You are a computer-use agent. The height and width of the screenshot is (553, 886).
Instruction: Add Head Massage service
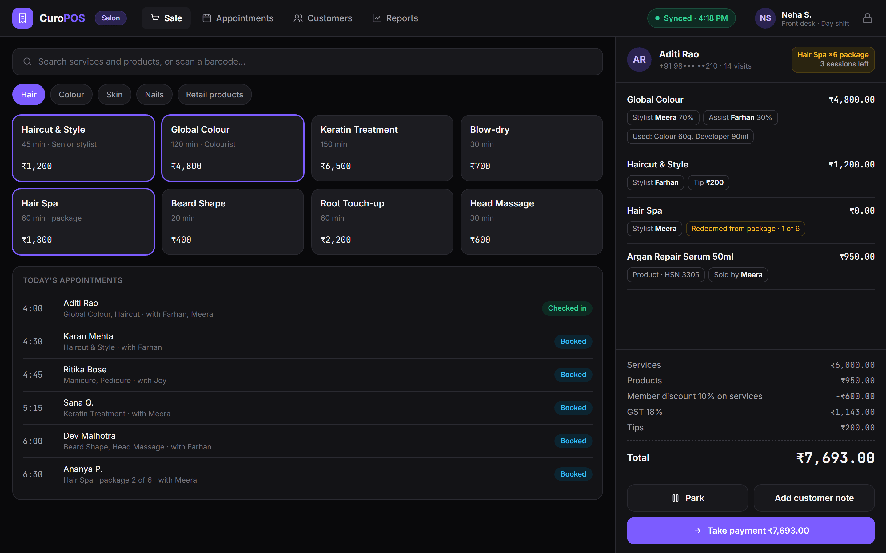click(532, 222)
